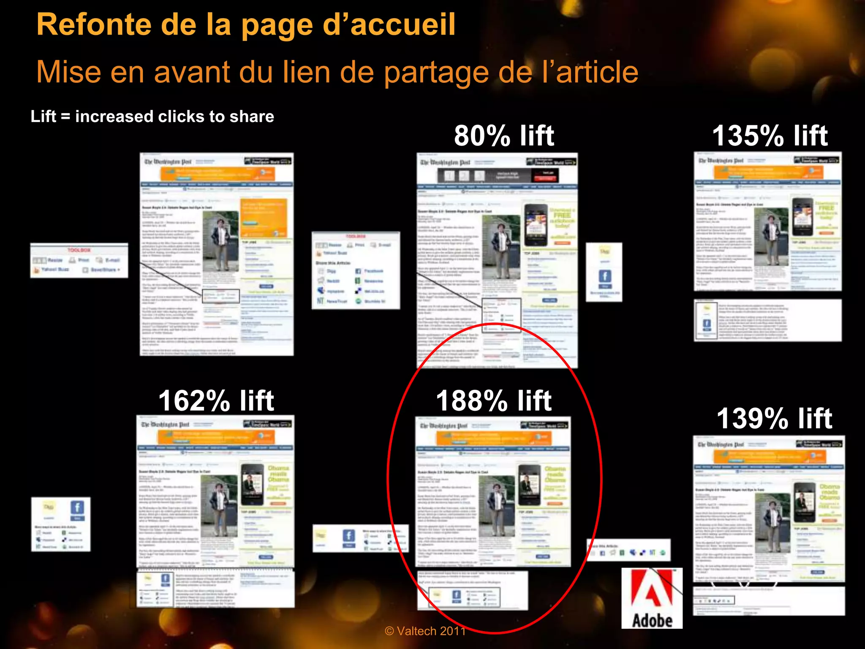Click the Adobe logo
Screen dimensions: 865x649
point(652,598)
